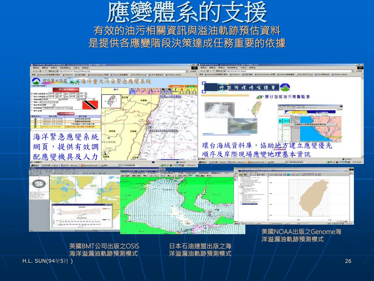The width and height of the screenshot is (374, 281).
Task: Switch to Microsoft PowerPoint on left taskbar
Action: click(x=89, y=165)
